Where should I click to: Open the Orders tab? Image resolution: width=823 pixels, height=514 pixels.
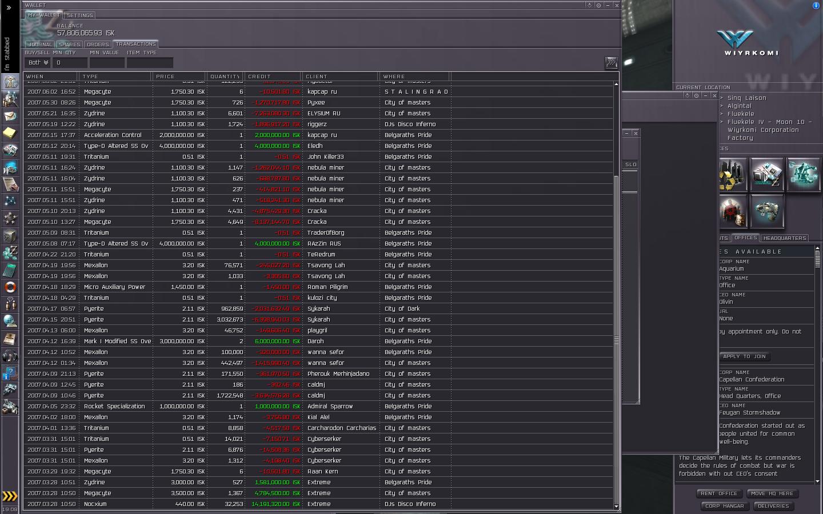(98, 44)
